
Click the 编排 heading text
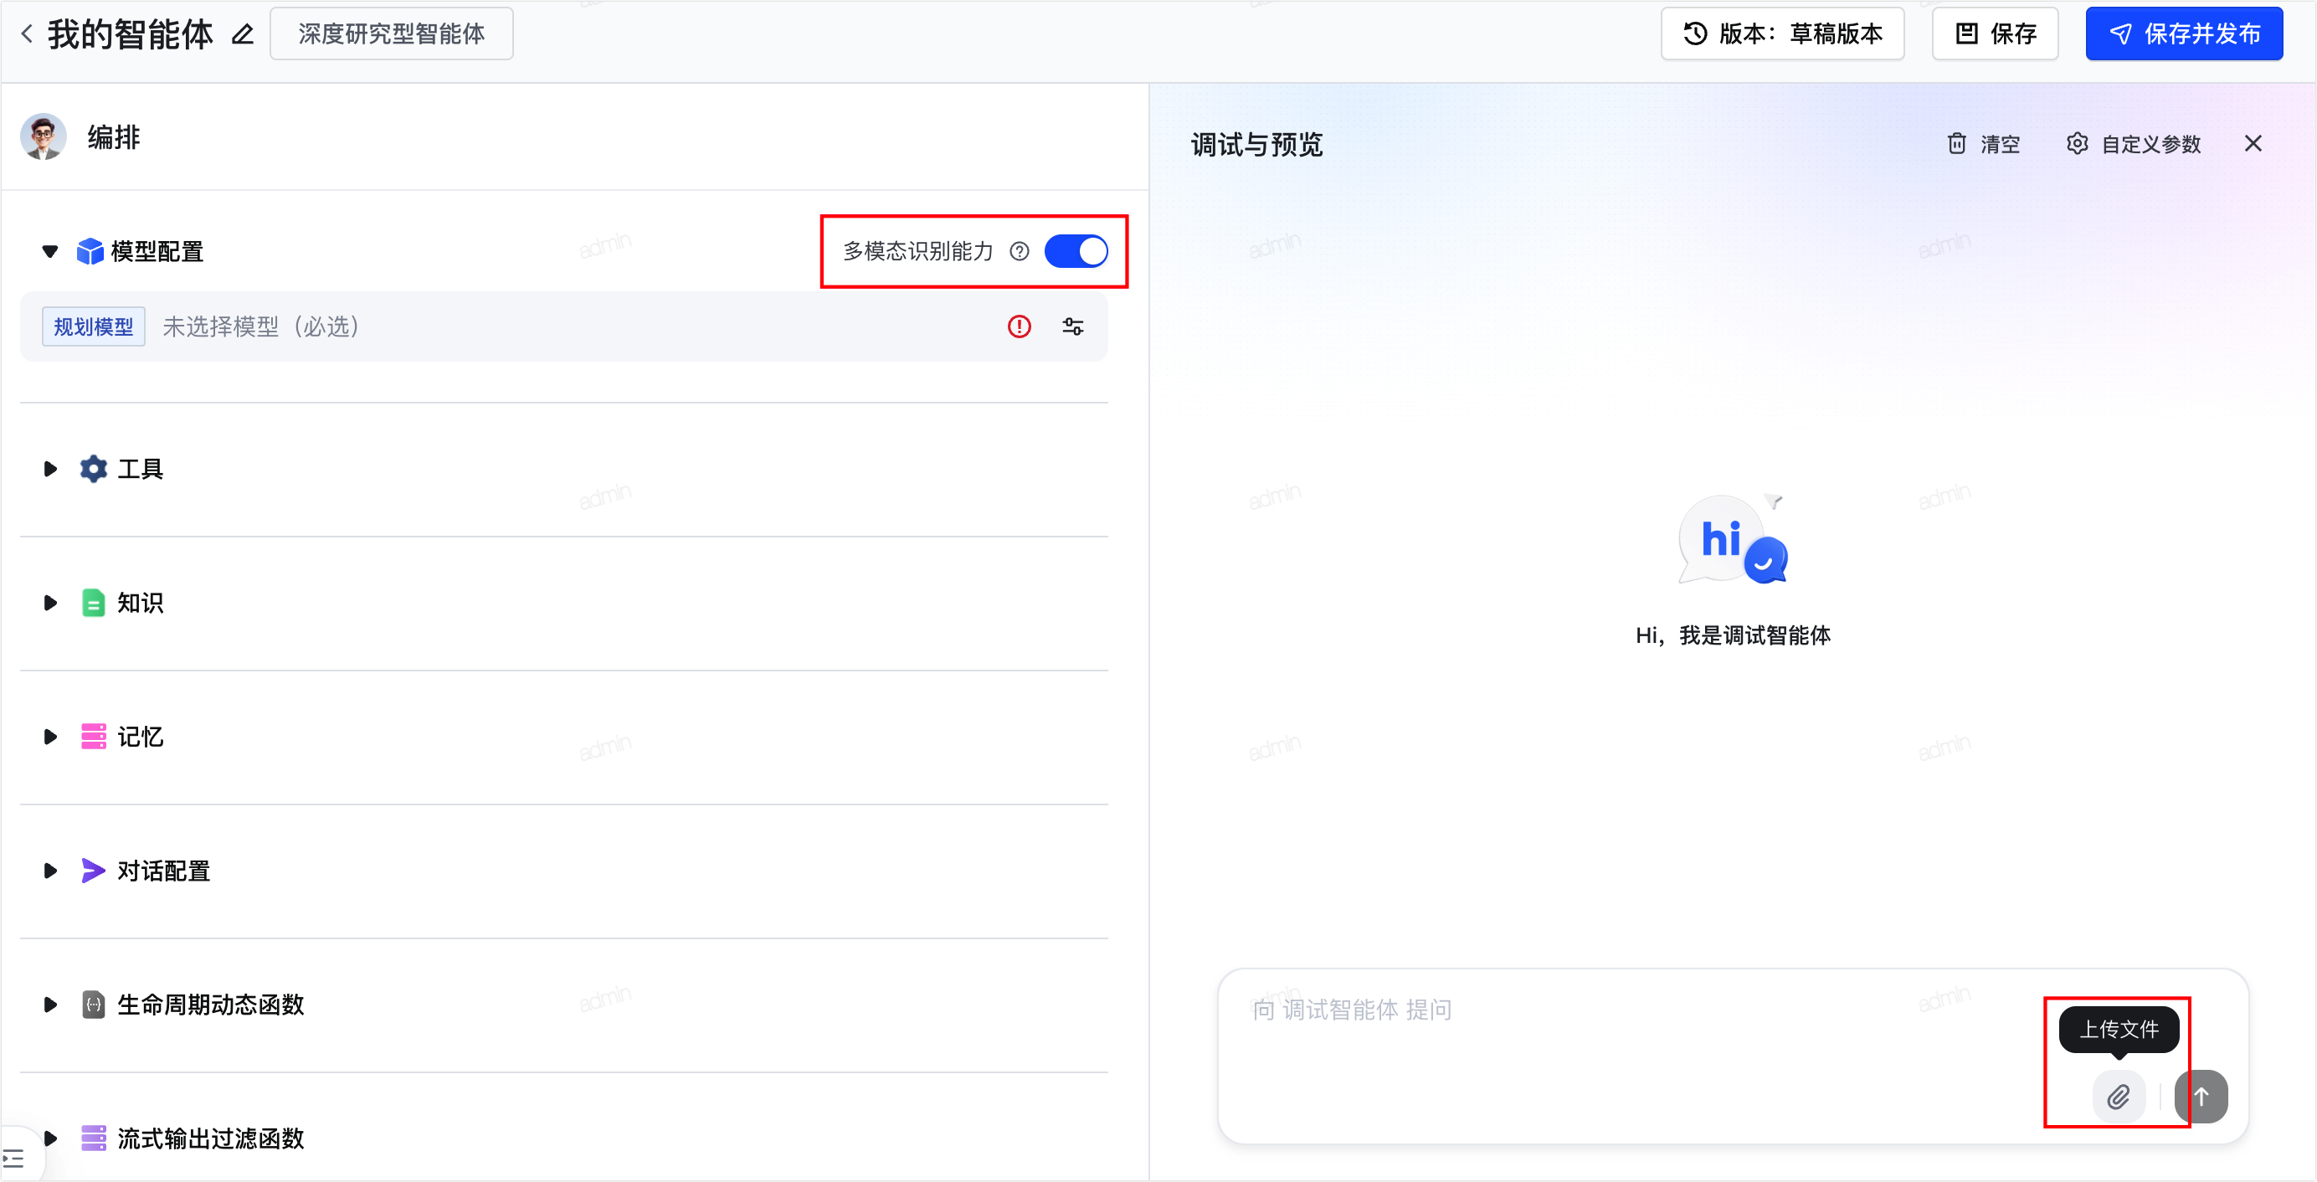pos(114,137)
